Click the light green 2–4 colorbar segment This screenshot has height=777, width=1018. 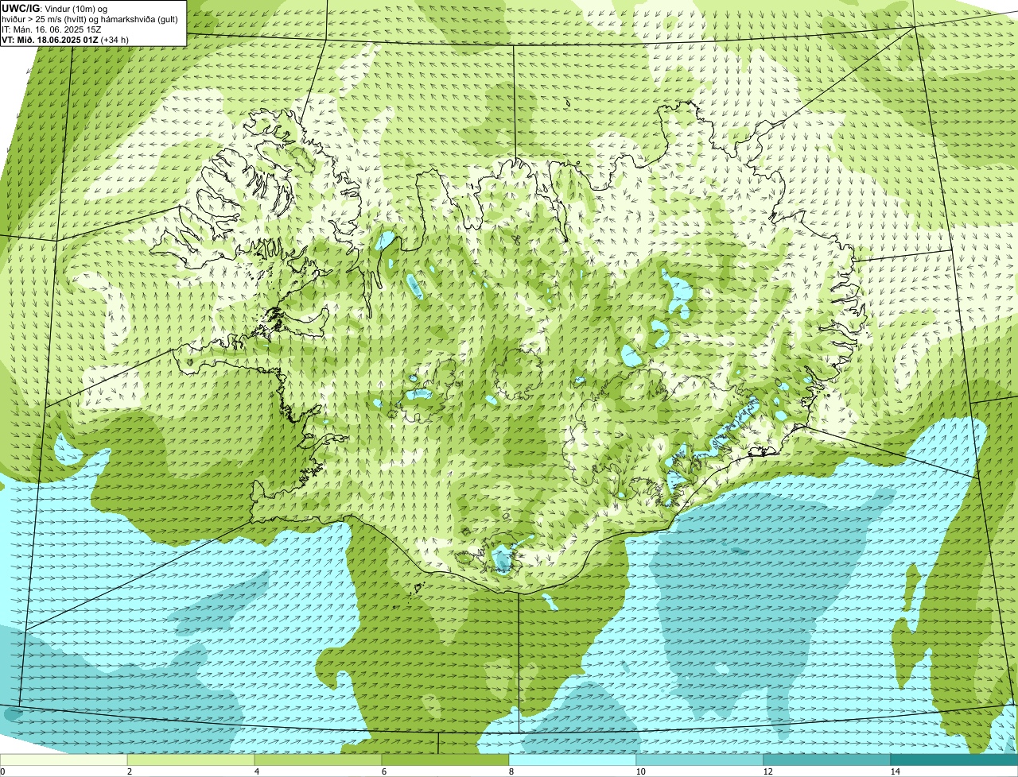pos(191,760)
